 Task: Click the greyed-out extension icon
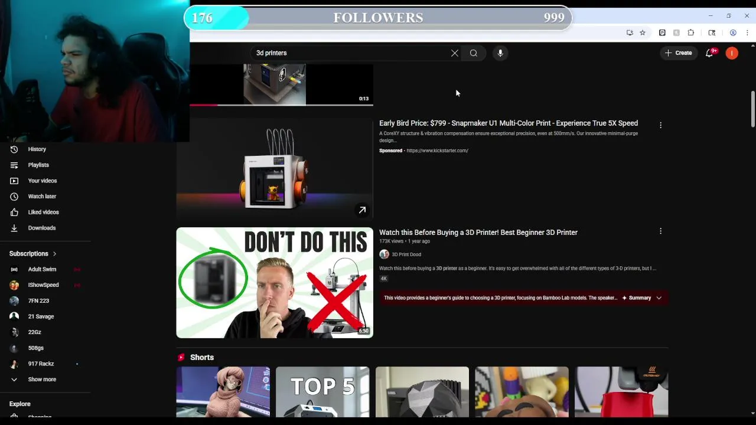[x=676, y=32]
